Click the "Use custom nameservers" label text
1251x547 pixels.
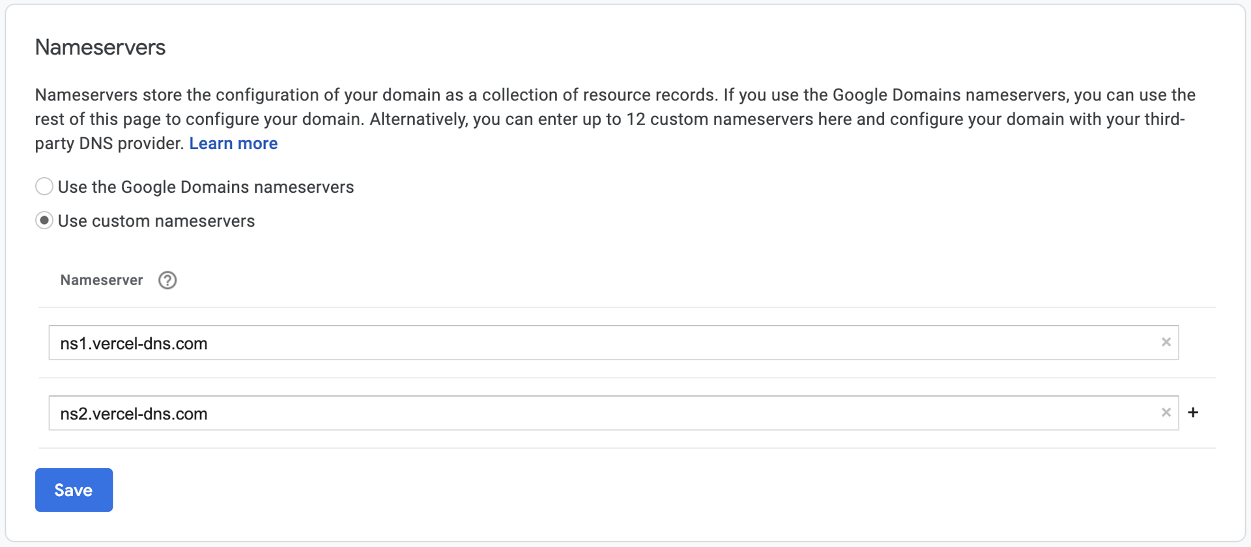pos(156,221)
